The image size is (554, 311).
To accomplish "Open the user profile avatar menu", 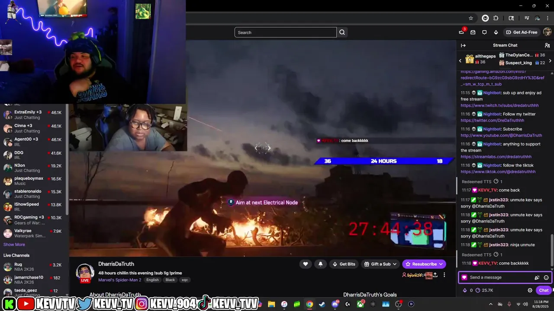I will click(548, 32).
